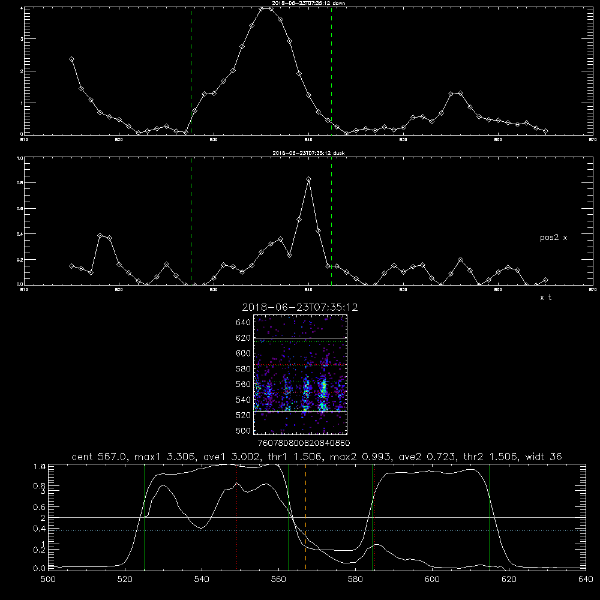Click heatmap y-axis label '640'

[244, 323]
